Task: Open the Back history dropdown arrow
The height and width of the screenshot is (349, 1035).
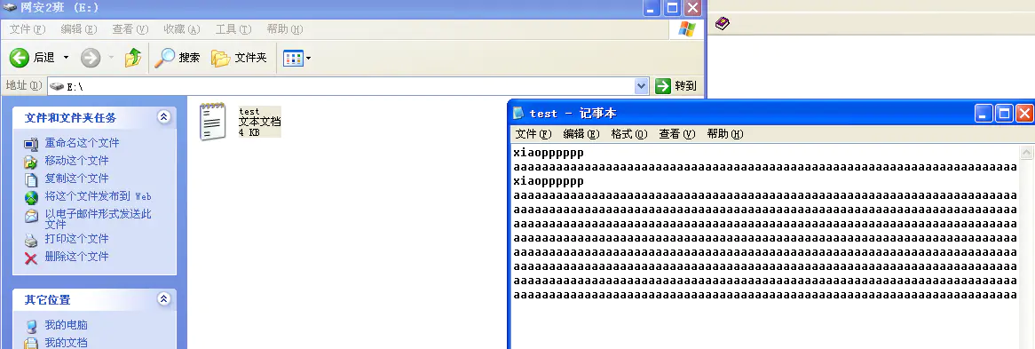Action: coord(66,59)
